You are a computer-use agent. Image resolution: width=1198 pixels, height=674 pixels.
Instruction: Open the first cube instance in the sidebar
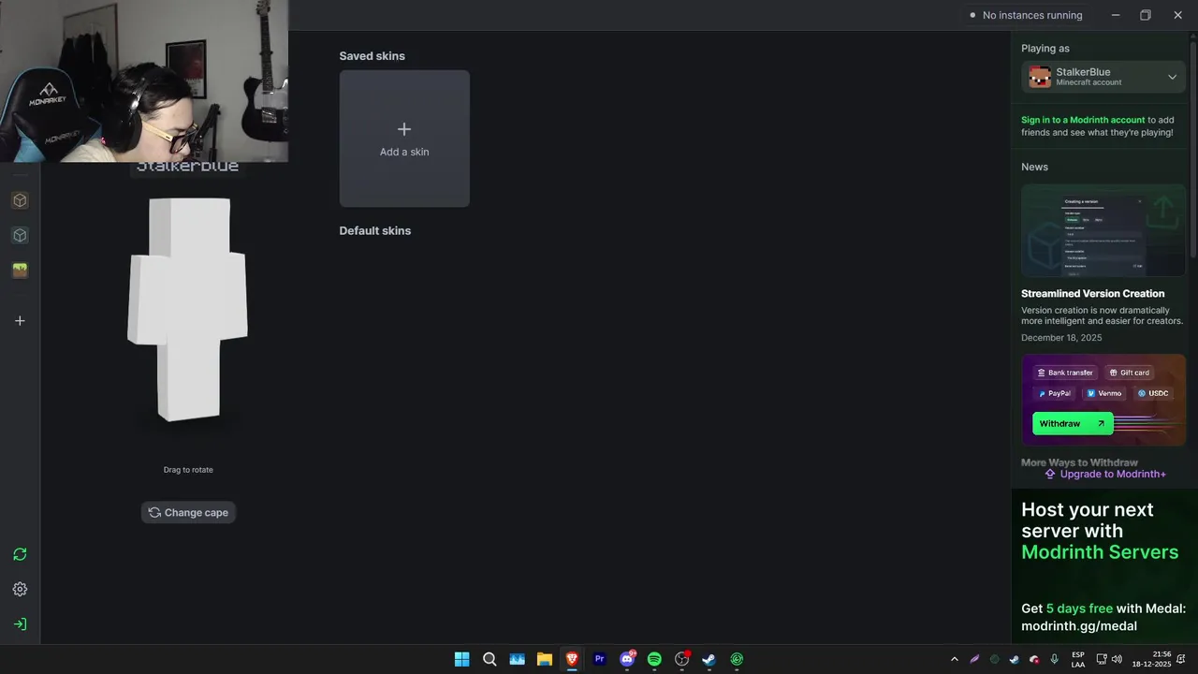20,200
